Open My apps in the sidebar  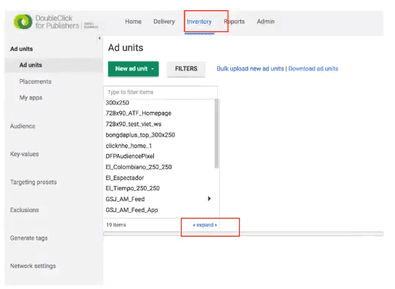coord(30,98)
